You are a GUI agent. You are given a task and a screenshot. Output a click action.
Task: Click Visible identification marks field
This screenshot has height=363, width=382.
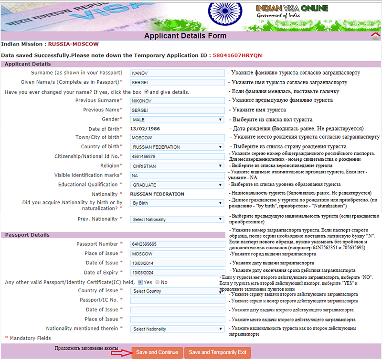pyautogui.click(x=177, y=176)
